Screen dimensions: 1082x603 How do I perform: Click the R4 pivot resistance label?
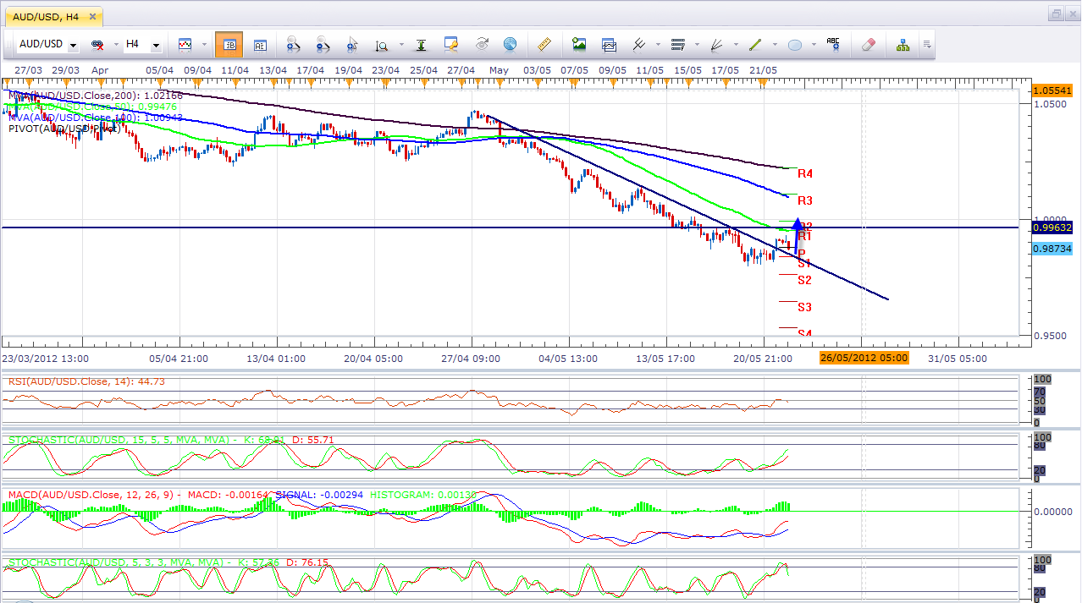point(805,173)
